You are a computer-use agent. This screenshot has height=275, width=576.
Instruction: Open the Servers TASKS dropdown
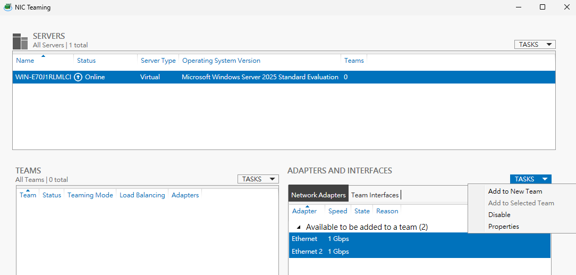pyautogui.click(x=535, y=45)
